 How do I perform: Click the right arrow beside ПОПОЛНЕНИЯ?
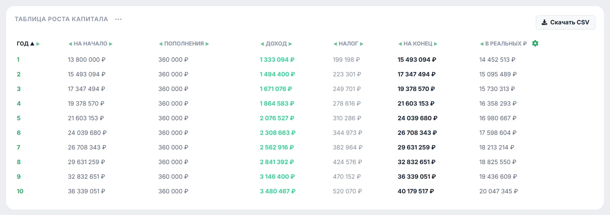click(207, 44)
